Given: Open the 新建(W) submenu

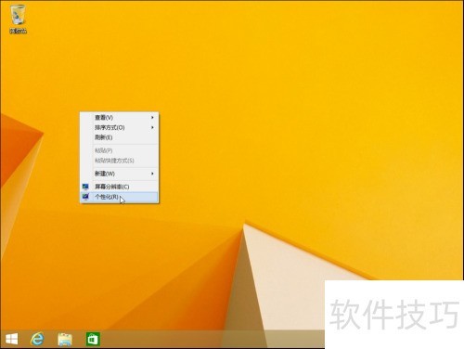Looking at the screenshot, I should (120, 174).
